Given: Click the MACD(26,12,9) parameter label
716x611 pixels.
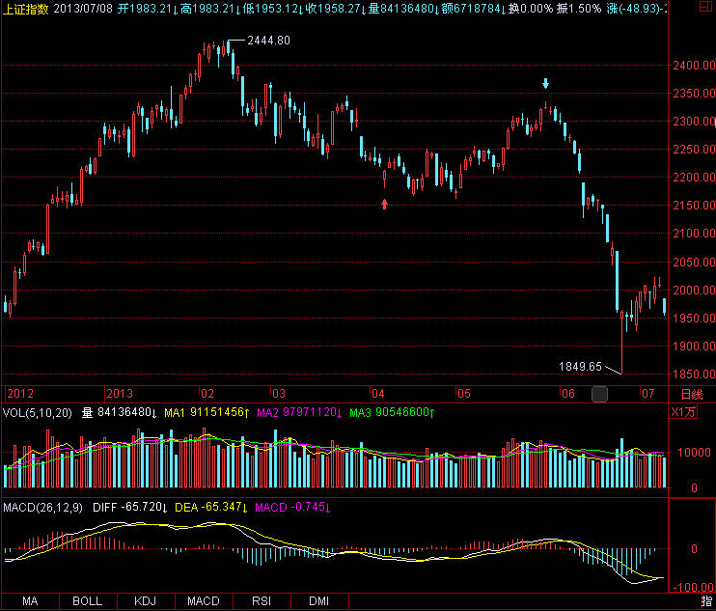Looking at the screenshot, I should (x=42, y=508).
